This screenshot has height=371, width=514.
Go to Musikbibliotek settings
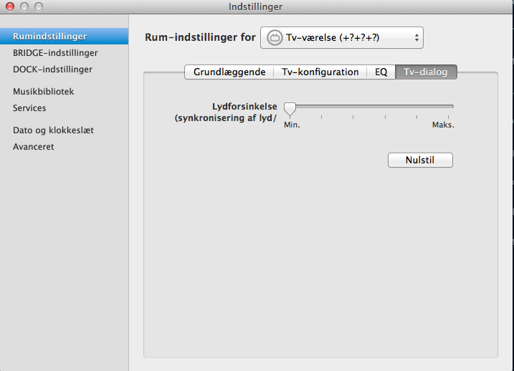pyautogui.click(x=43, y=92)
